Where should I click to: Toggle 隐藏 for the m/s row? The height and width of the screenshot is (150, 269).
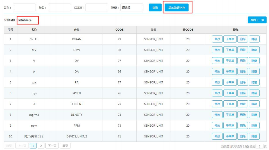coord(254,93)
